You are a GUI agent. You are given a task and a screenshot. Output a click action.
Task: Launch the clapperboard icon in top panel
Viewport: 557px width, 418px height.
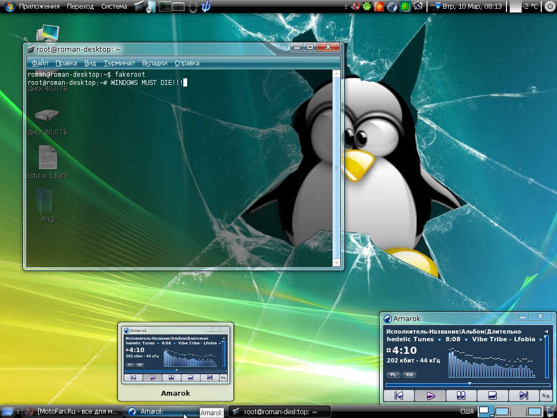tap(139, 7)
